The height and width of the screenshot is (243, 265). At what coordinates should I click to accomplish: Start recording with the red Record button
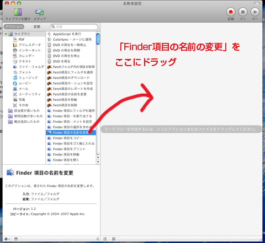pyautogui.click(x=231, y=12)
